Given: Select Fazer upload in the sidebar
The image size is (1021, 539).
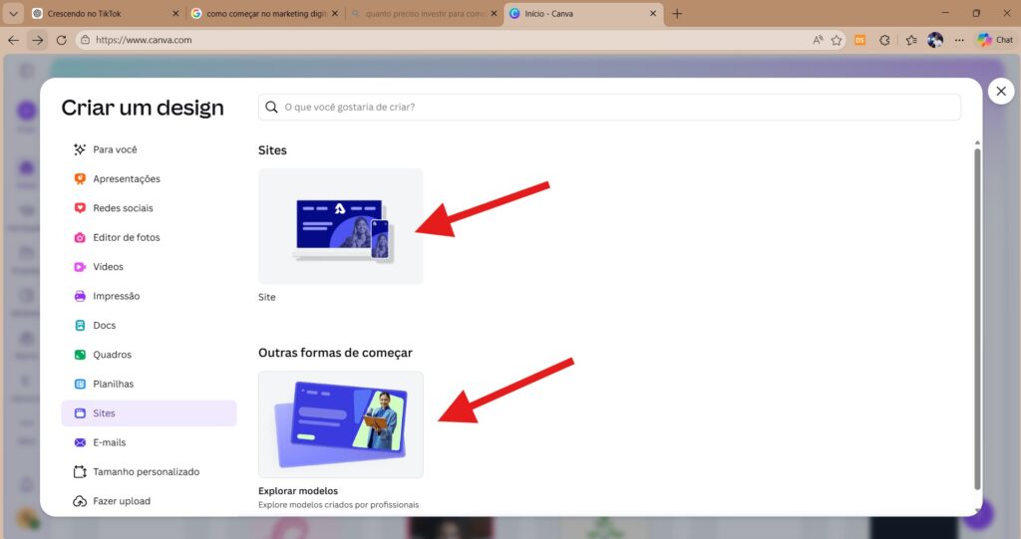Looking at the screenshot, I should coord(149,501).
